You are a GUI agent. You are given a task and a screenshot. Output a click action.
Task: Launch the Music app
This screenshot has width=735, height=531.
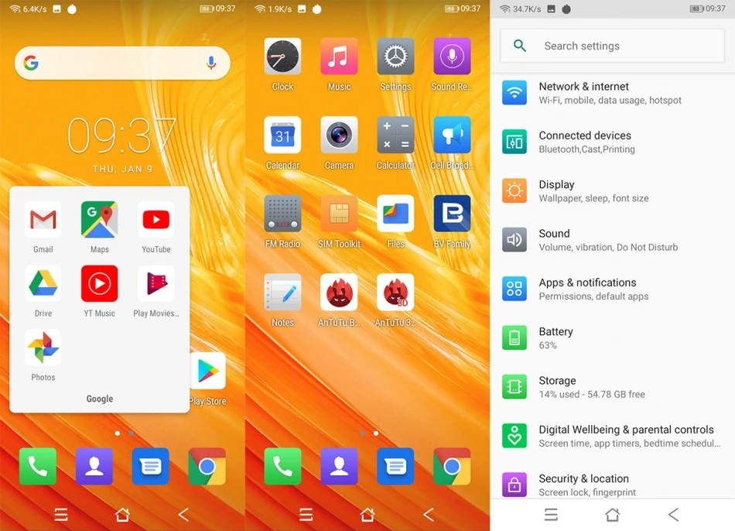339,57
